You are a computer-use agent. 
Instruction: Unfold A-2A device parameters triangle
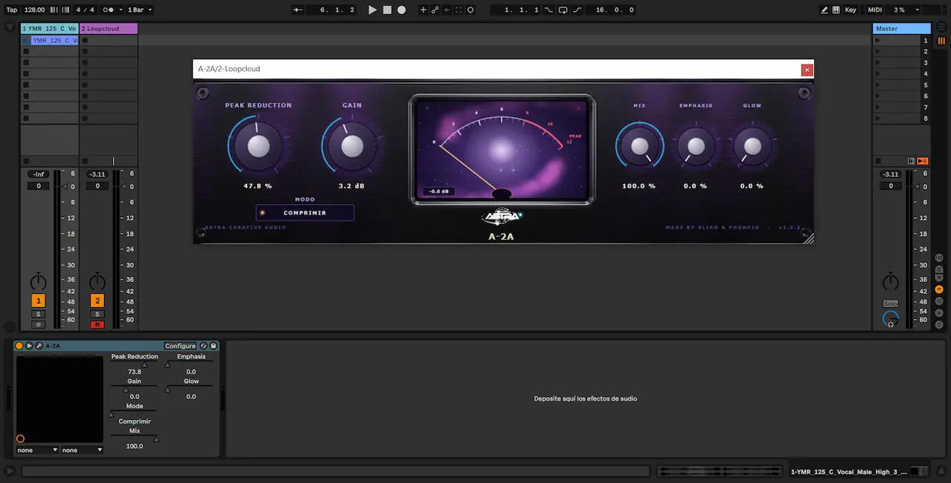point(29,346)
